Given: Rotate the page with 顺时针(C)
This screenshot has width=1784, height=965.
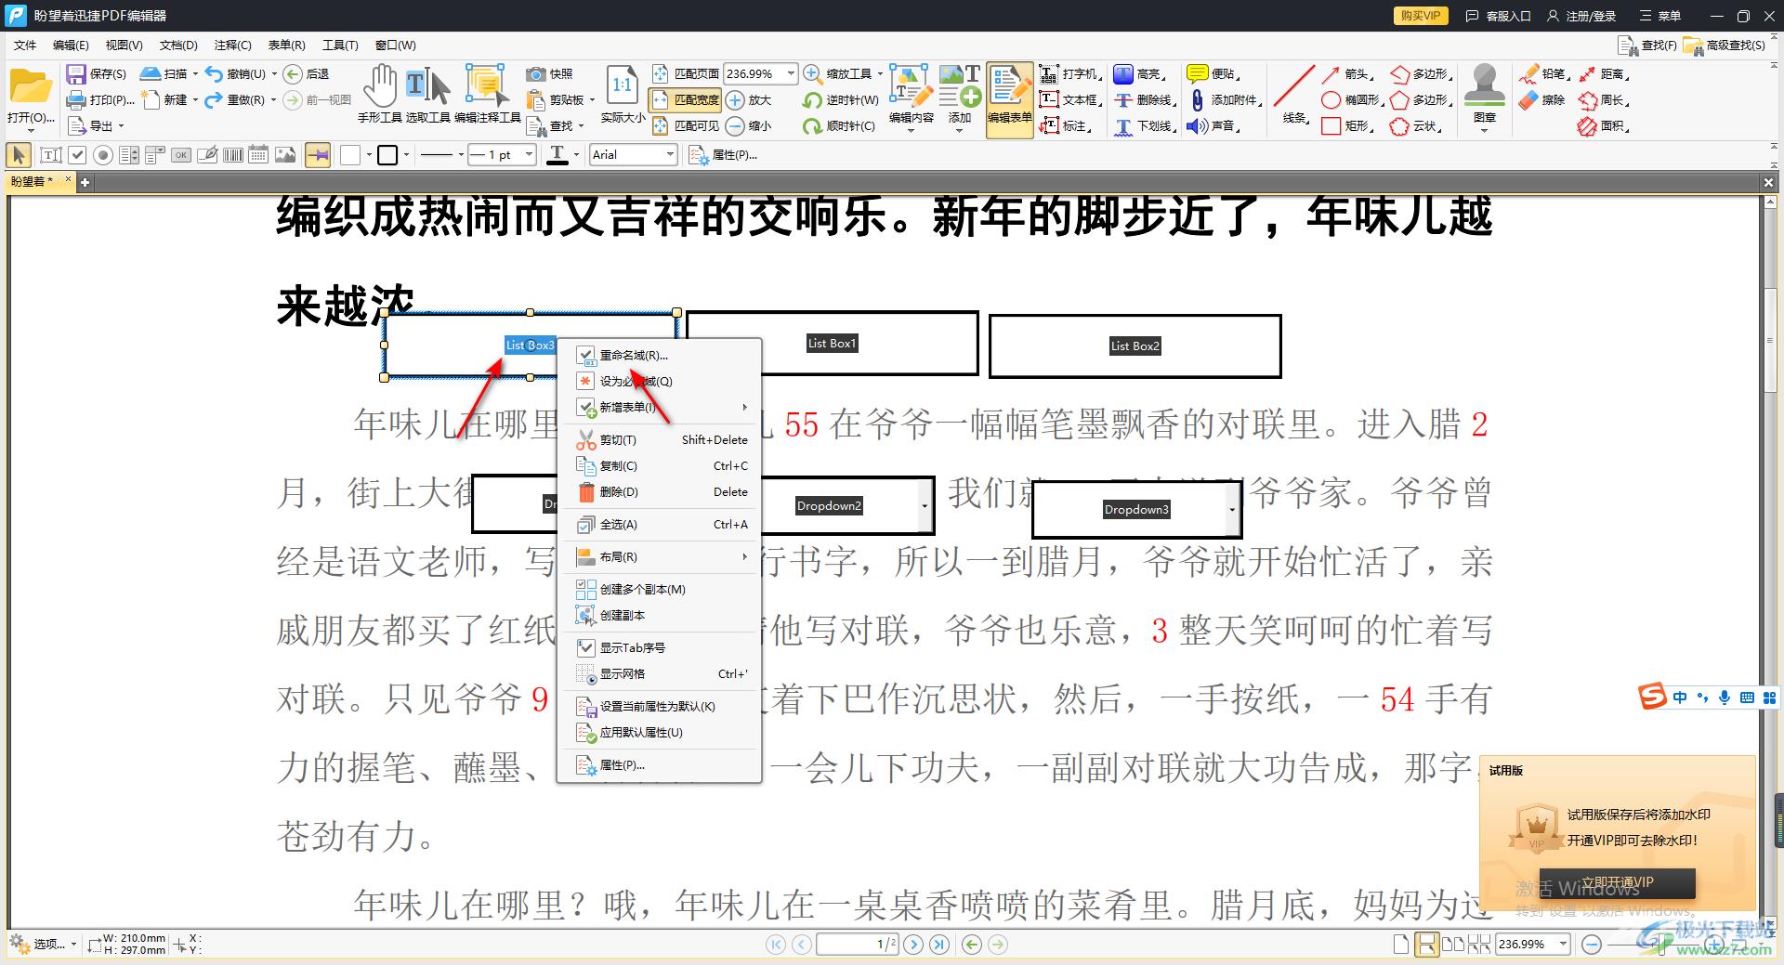Looking at the screenshot, I should [x=839, y=125].
